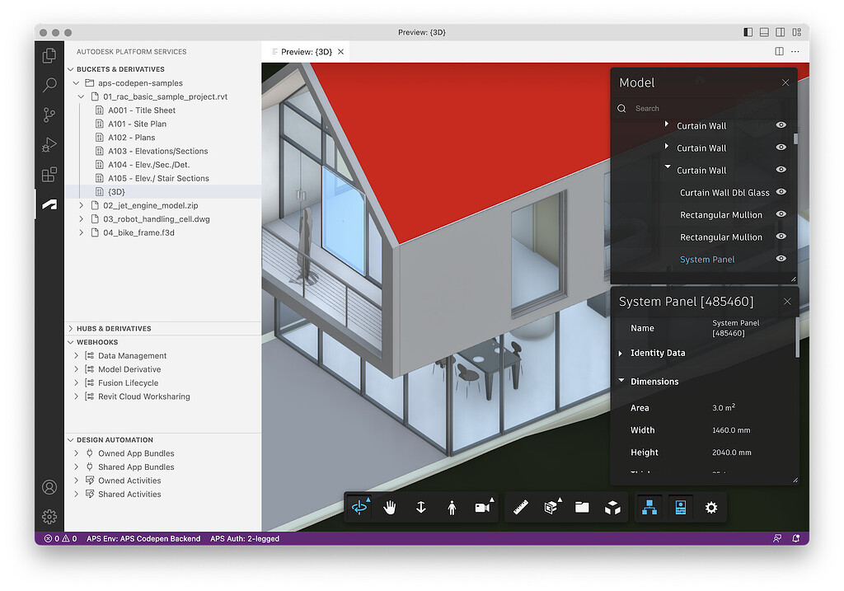Select the Orbit tool in the viewer toolbar
The image size is (844, 591).
pos(360,509)
